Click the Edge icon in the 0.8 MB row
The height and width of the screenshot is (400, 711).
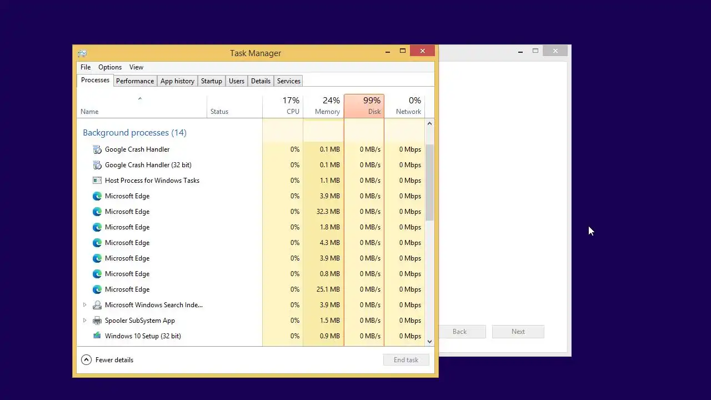coord(97,274)
